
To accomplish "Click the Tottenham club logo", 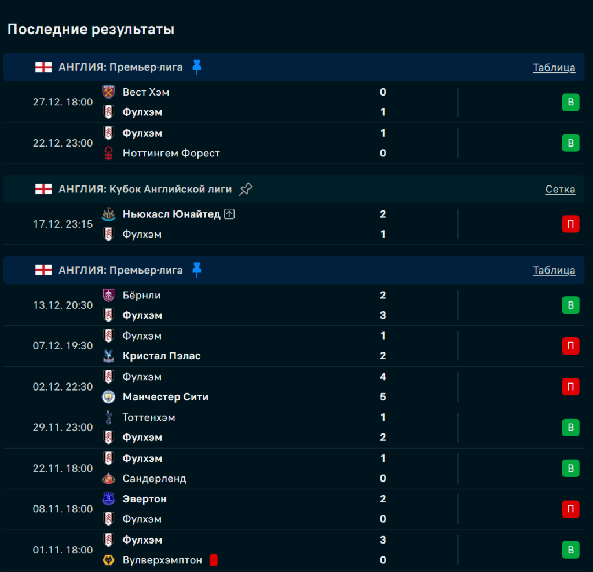I will 108,417.
